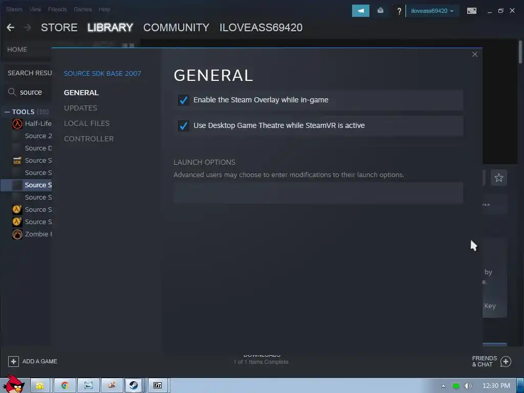This screenshot has height=393, width=524.
Task: Switch to the UPDATES section
Action: [x=80, y=108]
